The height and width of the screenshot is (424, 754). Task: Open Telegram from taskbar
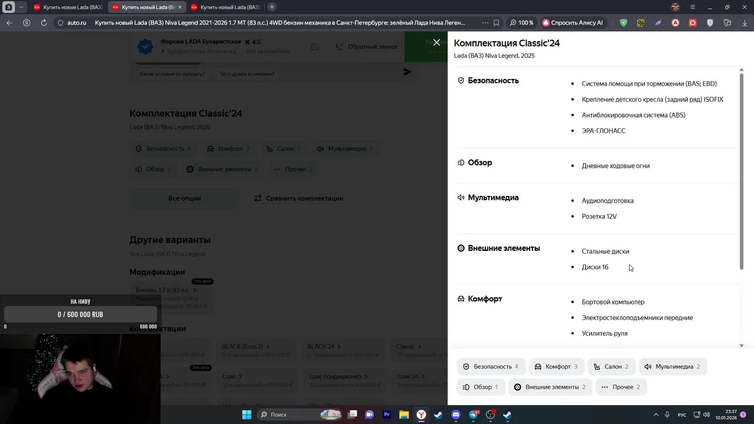pyautogui.click(x=473, y=415)
